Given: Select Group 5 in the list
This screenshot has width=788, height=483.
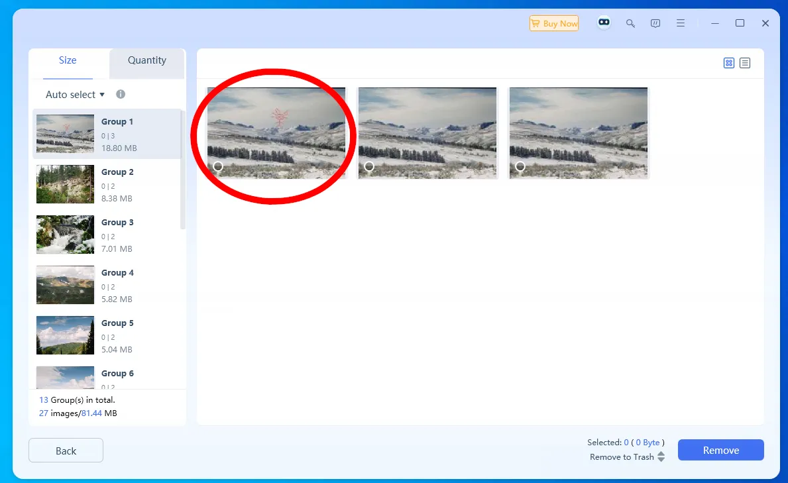Looking at the screenshot, I should [107, 335].
